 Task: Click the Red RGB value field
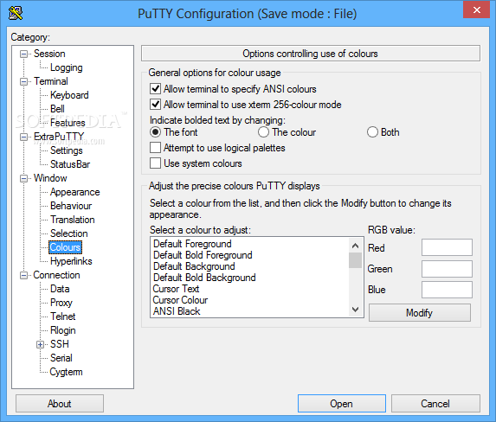click(447, 247)
